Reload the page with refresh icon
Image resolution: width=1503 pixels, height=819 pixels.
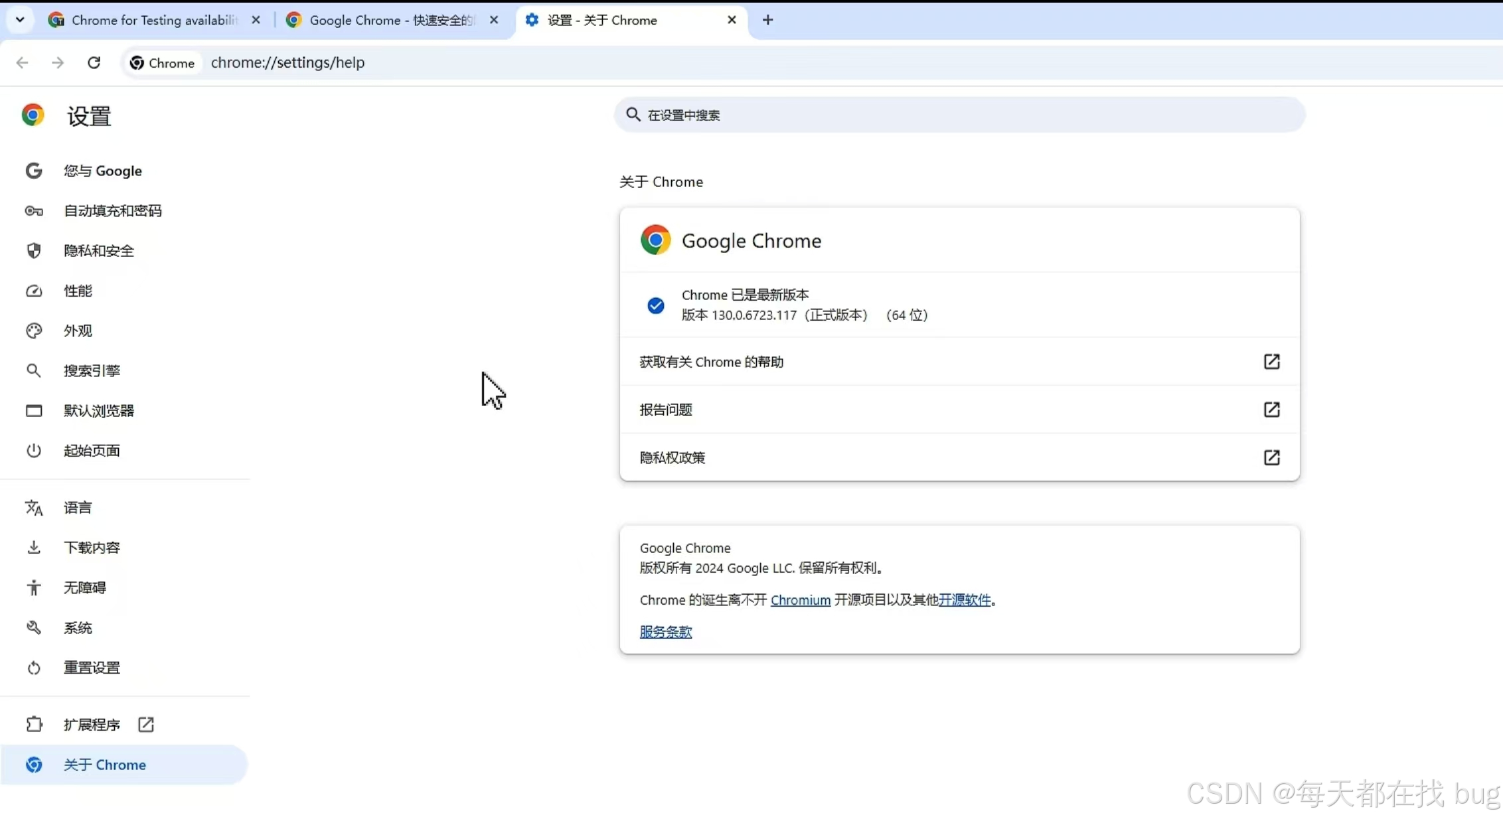coord(94,62)
